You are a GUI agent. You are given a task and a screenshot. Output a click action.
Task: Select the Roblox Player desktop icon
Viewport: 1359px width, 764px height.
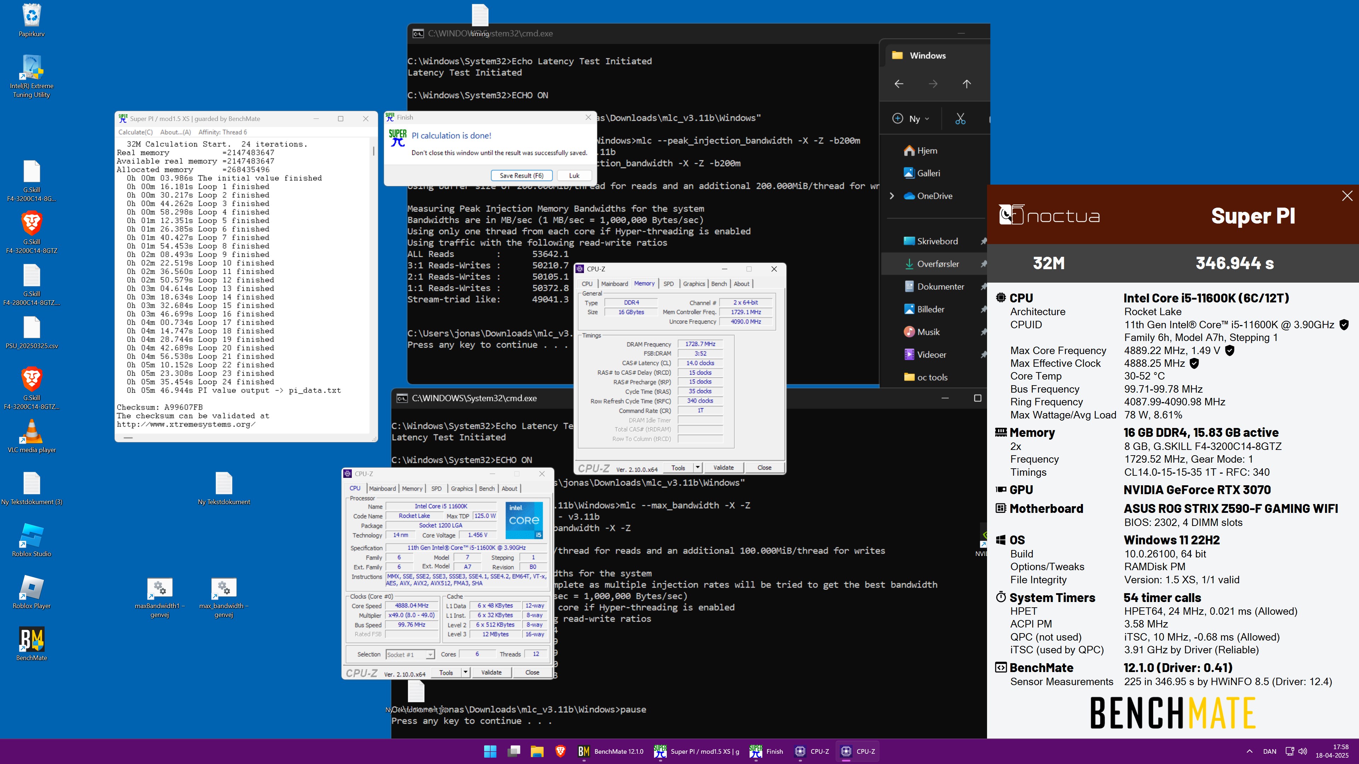[x=31, y=592]
